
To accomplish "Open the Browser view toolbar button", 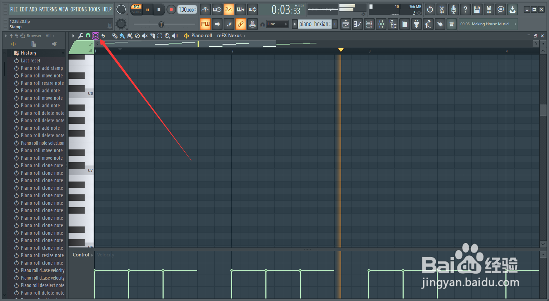I will [x=393, y=24].
